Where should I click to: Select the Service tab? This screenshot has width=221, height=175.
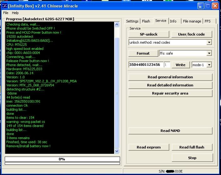161,21
